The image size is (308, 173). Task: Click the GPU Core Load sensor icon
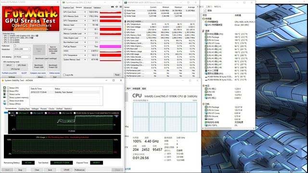click(125, 40)
